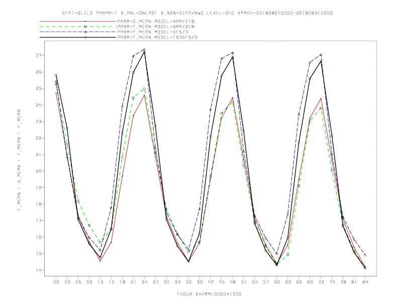Click y-axis tick label 24
Screen dimensions: 398x307
tap(38, 105)
